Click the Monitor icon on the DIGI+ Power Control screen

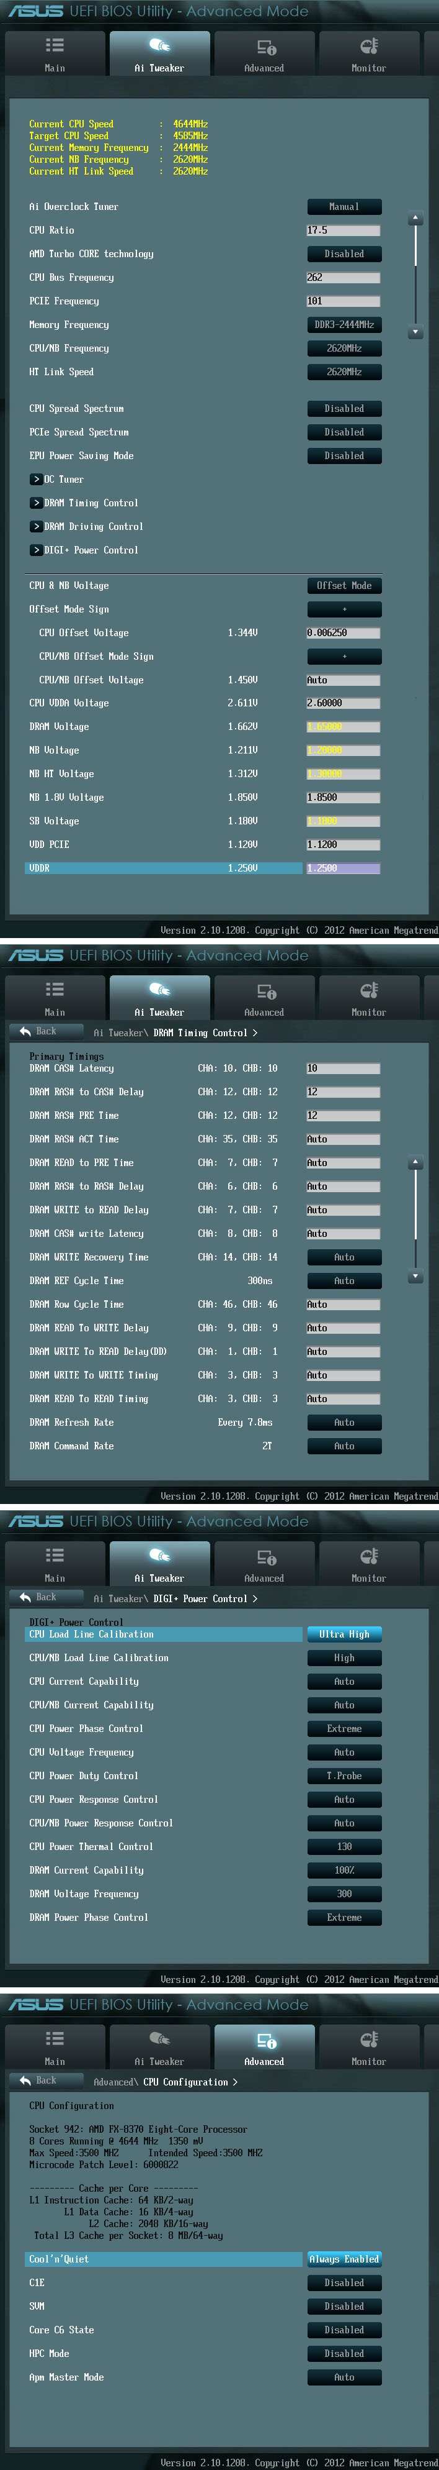369,1556
